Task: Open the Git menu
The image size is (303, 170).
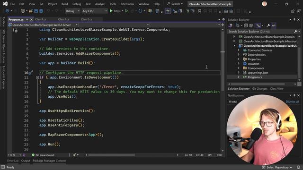Action: 41,4
